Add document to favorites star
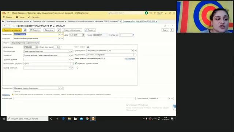The width and height of the screenshot is (234, 132). (14, 26)
